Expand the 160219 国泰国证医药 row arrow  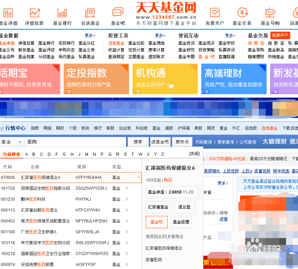pos(127,254)
